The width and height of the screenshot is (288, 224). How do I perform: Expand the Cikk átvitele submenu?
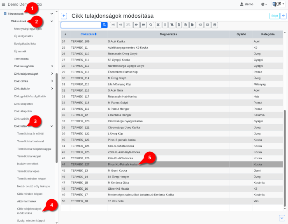tap(52, 88)
